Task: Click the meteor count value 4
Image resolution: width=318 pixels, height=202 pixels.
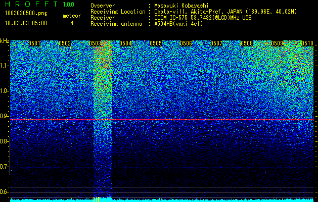Action: point(72,23)
